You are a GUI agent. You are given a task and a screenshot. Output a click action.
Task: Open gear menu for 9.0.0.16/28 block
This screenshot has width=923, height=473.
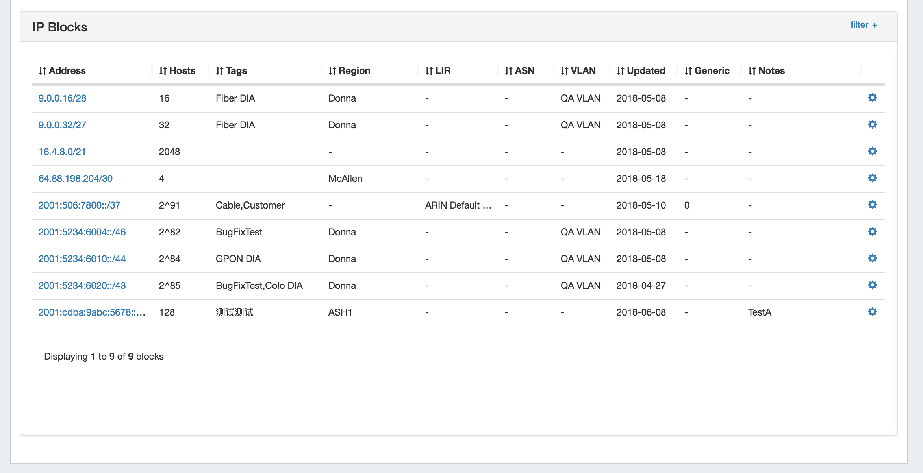tap(872, 98)
